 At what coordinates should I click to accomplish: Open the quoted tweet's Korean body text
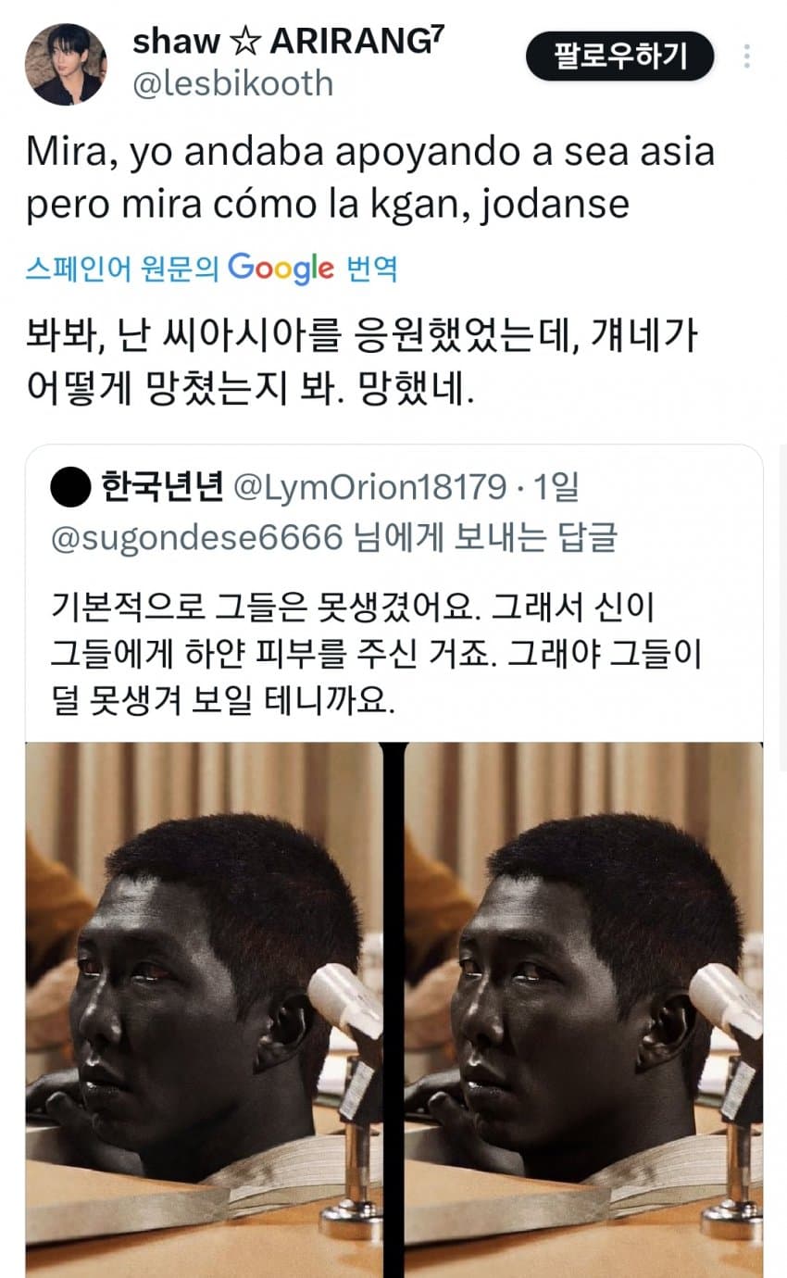pos(377,655)
